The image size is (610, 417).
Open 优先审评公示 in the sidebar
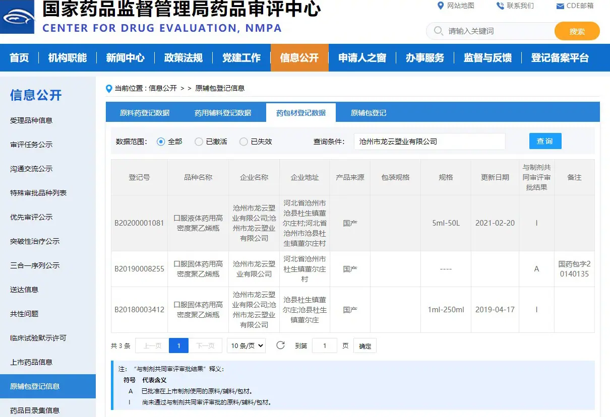click(x=31, y=217)
